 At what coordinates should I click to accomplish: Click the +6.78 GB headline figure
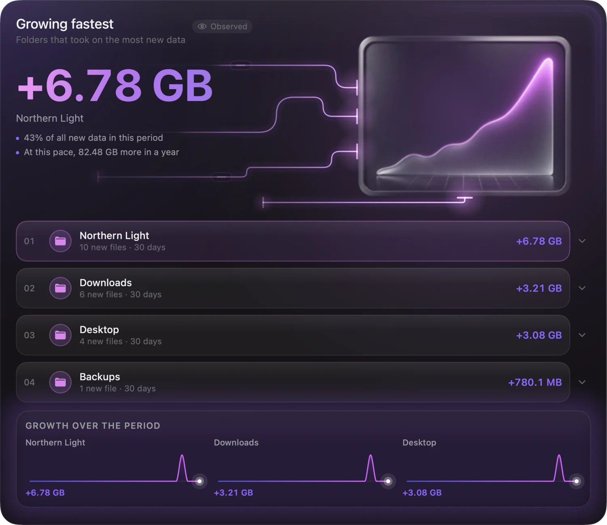pos(115,86)
